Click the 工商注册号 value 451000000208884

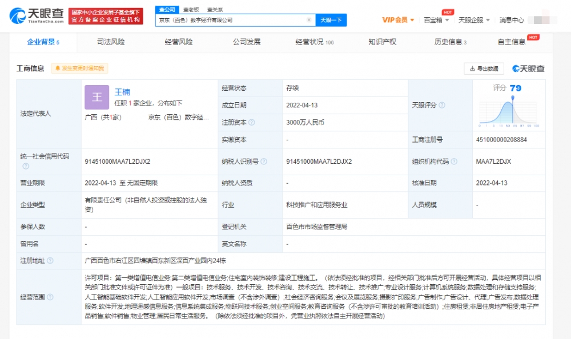[x=501, y=139]
